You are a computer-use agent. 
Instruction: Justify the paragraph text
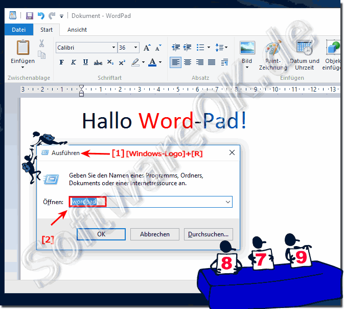212,62
